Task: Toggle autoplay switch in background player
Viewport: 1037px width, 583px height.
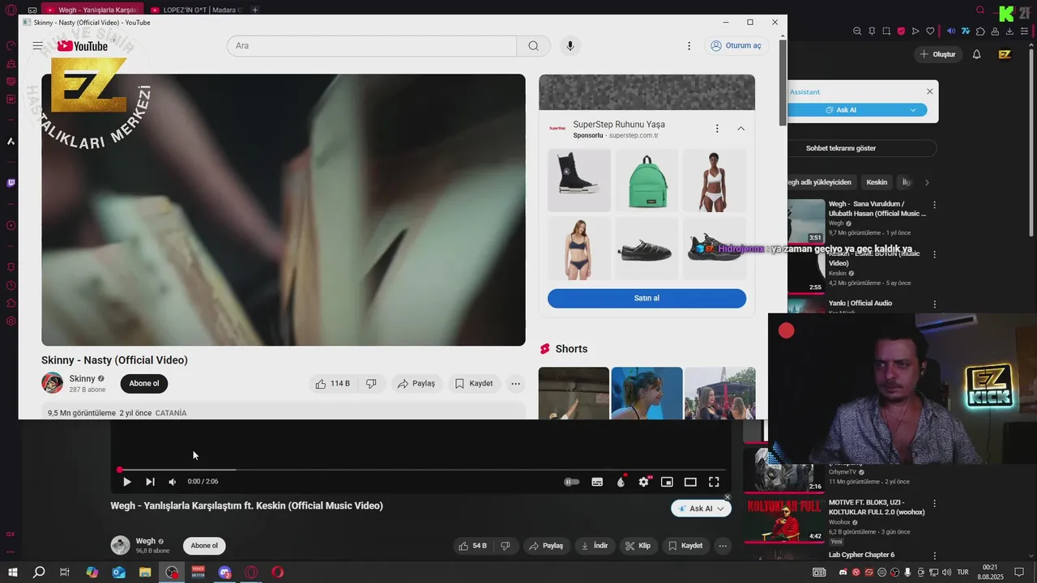Action: pos(572,482)
